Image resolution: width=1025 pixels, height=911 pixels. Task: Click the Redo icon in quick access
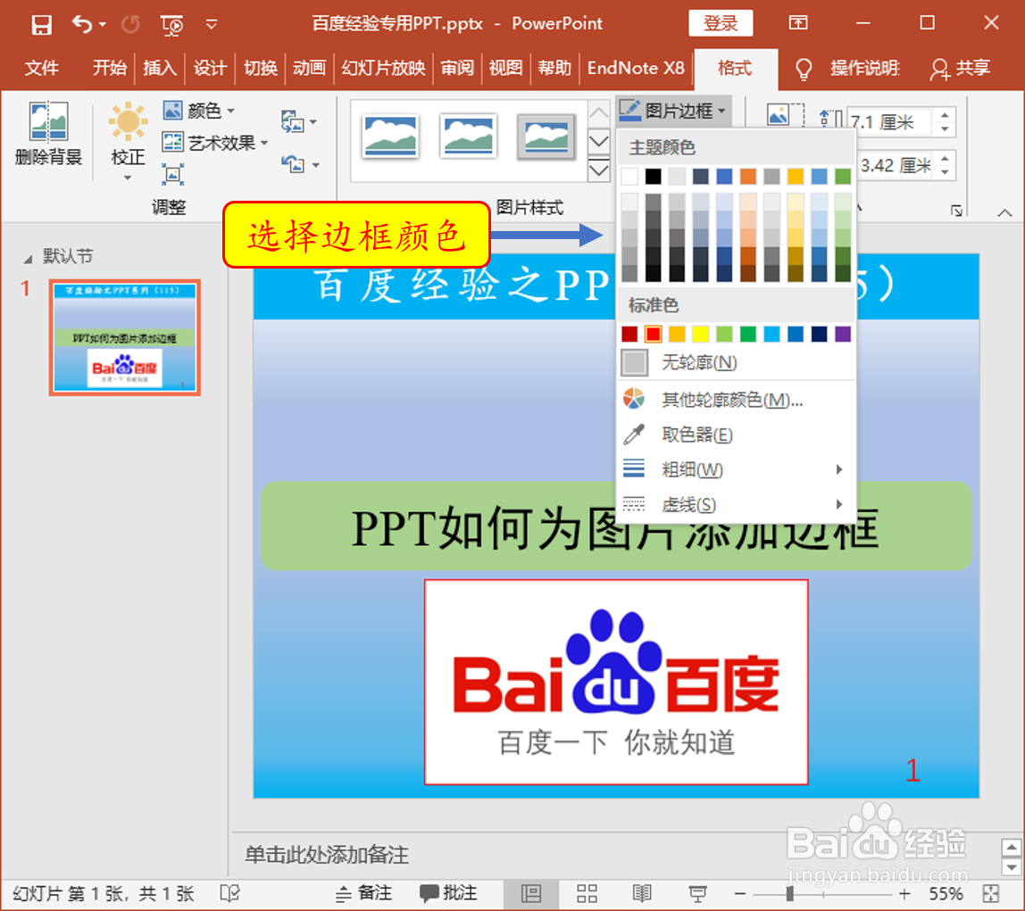point(130,24)
